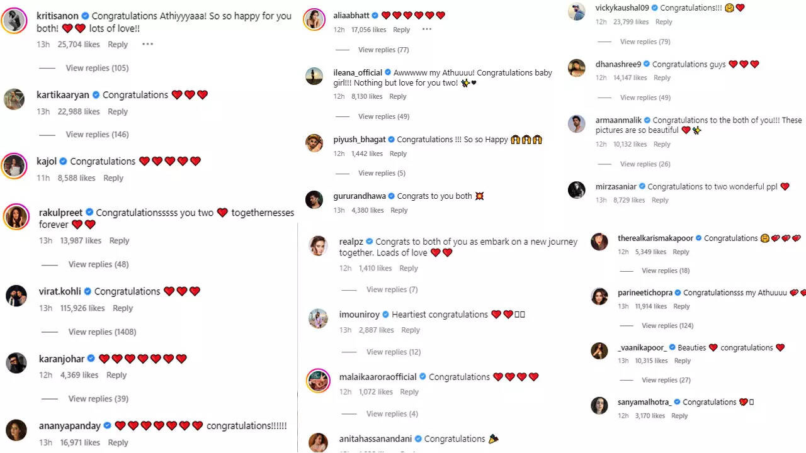The width and height of the screenshot is (806, 453).
Task: Click the more options dots on kritisanon's comment
Action: click(147, 45)
